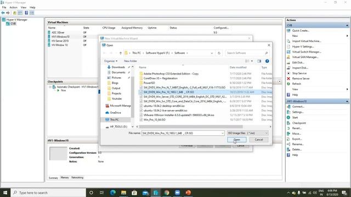The width and height of the screenshot is (351, 197).
Task: Open Microsoft Edge from the taskbar
Action: click(x=112, y=193)
